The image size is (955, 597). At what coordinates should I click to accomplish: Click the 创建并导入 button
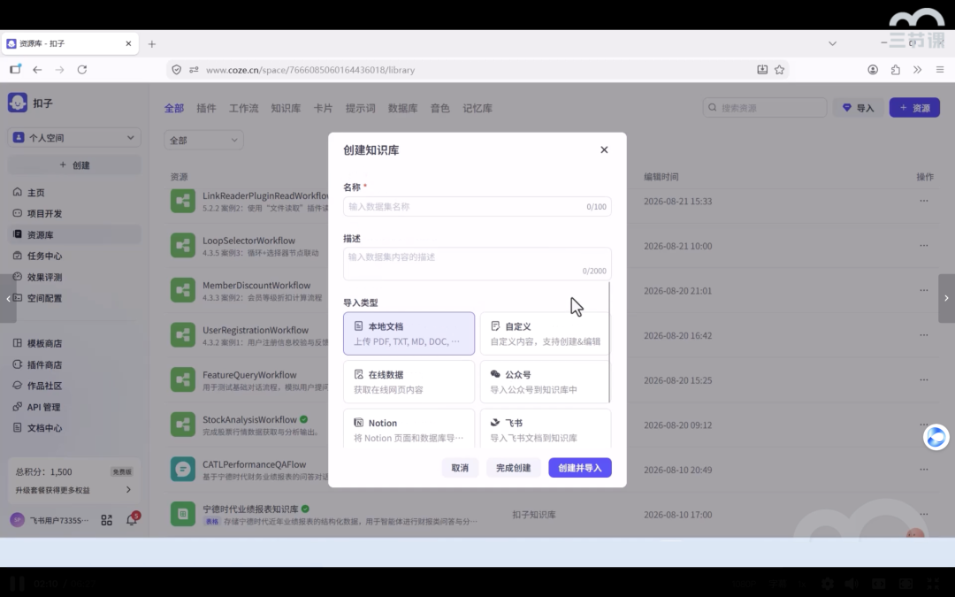[580, 468]
